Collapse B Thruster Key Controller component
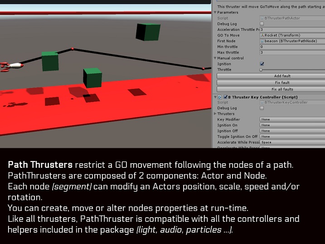Image resolution: width=325 pixels, height=244 pixels. pos(215,97)
